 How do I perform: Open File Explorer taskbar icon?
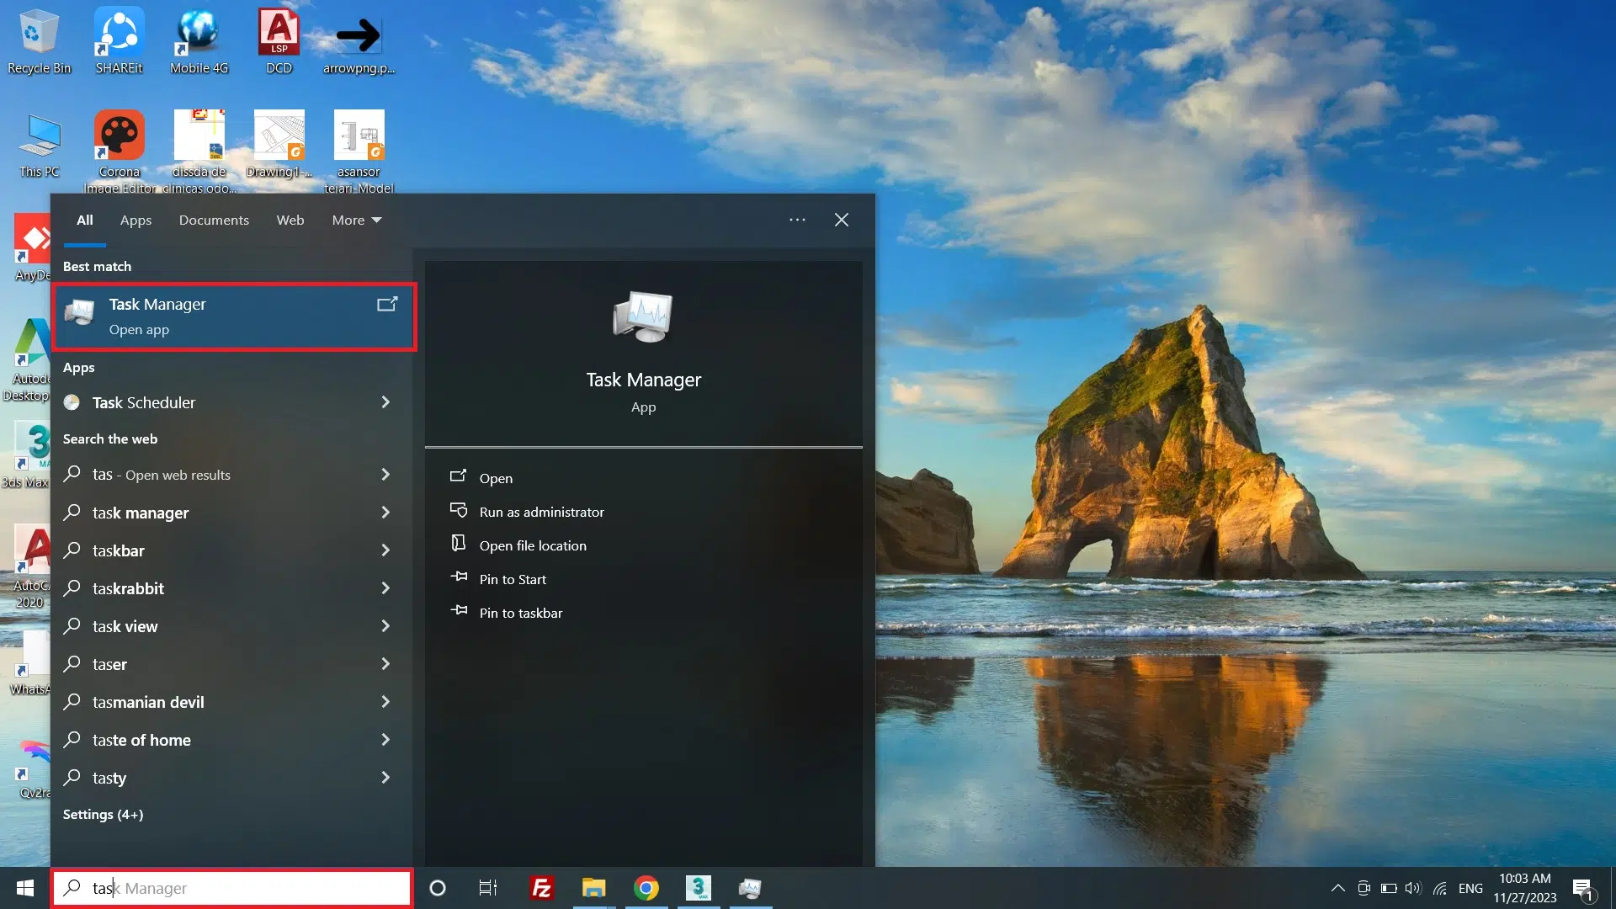tap(593, 888)
